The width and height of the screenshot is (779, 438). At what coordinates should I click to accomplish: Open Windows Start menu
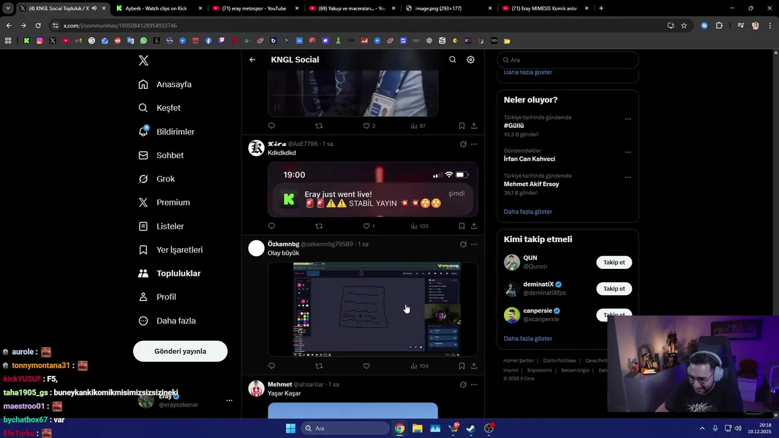coord(290,428)
